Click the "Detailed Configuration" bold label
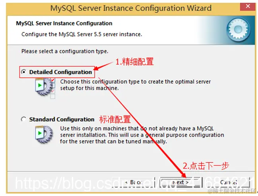 60,72
